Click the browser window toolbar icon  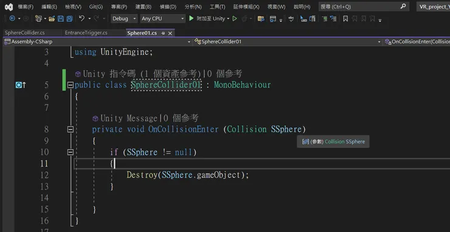pyautogui.click(x=273, y=19)
